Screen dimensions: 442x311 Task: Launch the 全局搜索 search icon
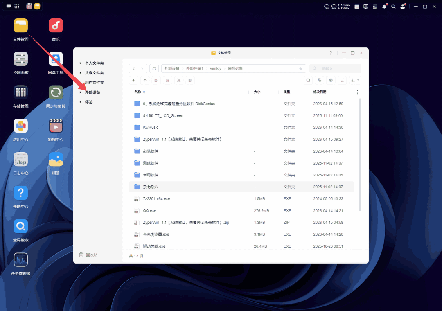[20, 226]
